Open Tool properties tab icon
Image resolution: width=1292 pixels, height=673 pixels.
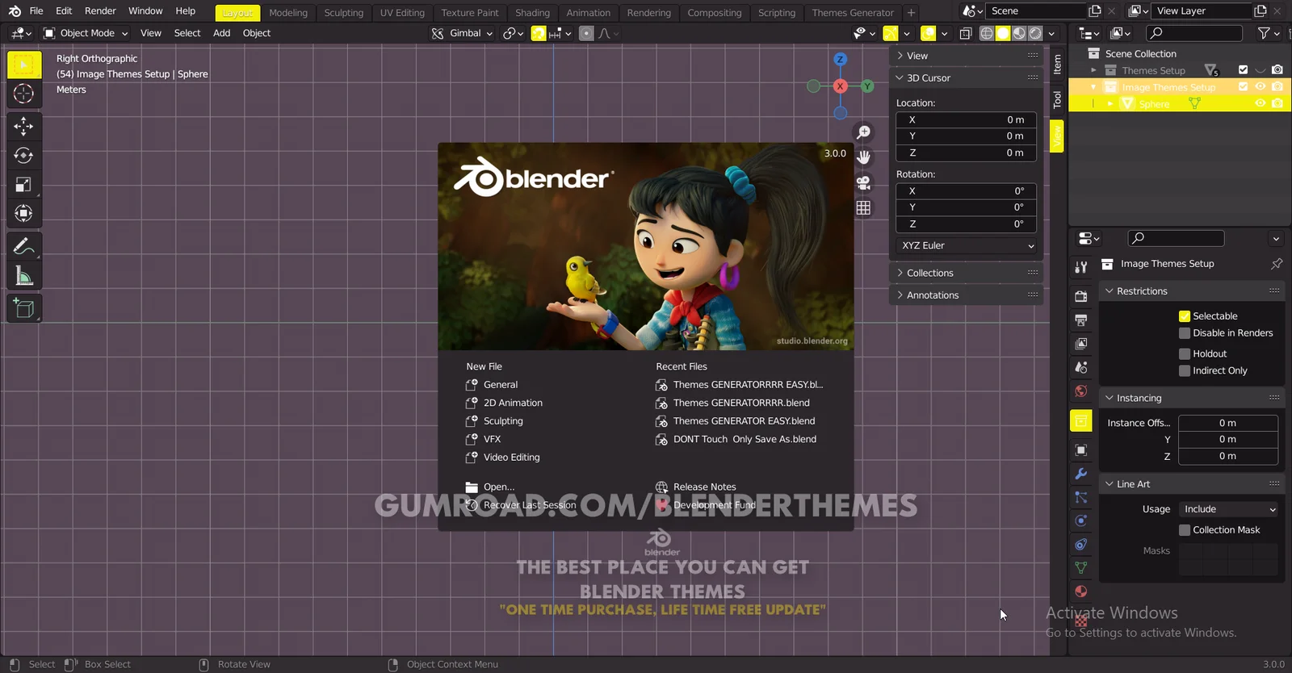tap(1081, 267)
